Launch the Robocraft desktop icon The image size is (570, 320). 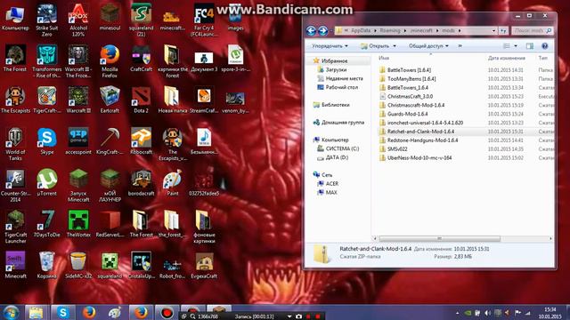[x=141, y=141]
